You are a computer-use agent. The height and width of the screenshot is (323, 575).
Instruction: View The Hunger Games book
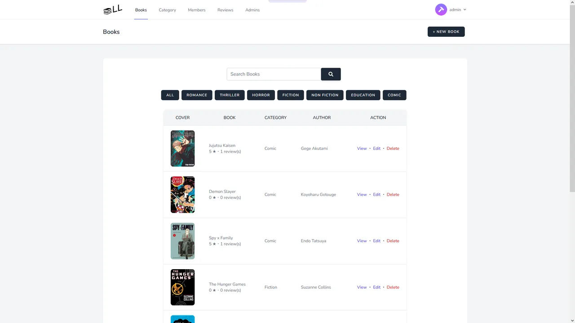point(362,287)
